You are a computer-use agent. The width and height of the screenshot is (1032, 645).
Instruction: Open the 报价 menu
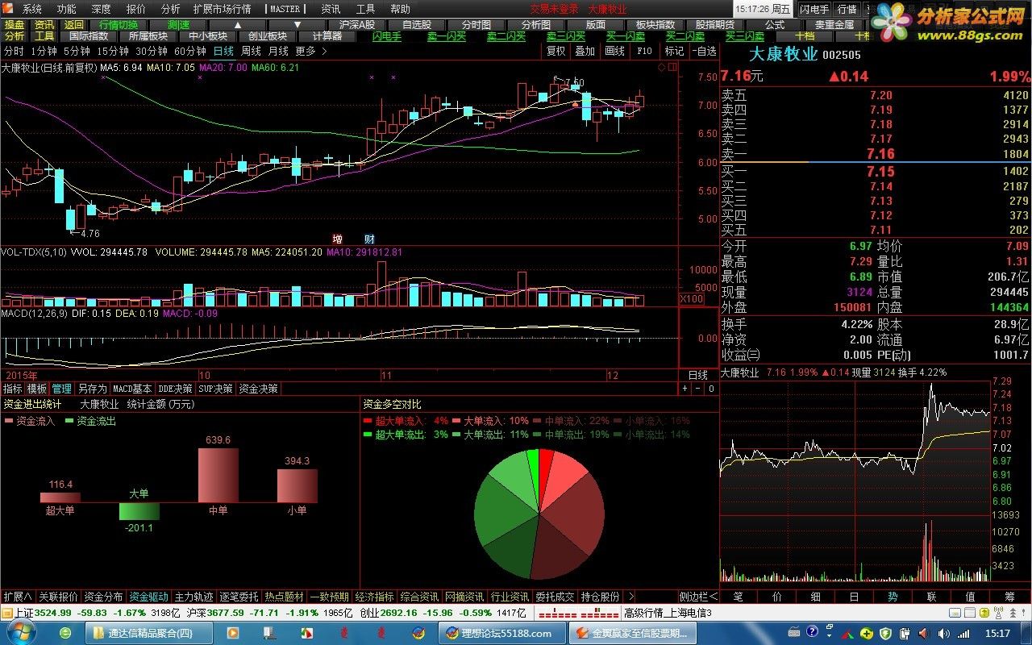tap(136, 9)
